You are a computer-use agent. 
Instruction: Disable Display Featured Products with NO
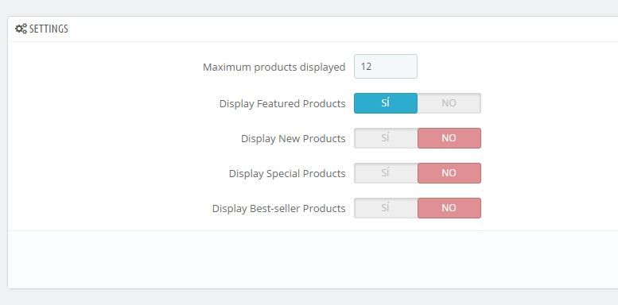(449, 103)
